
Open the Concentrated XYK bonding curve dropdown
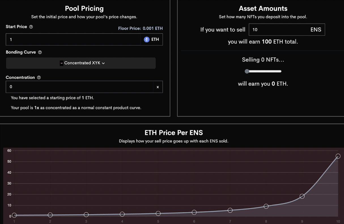[81, 63]
